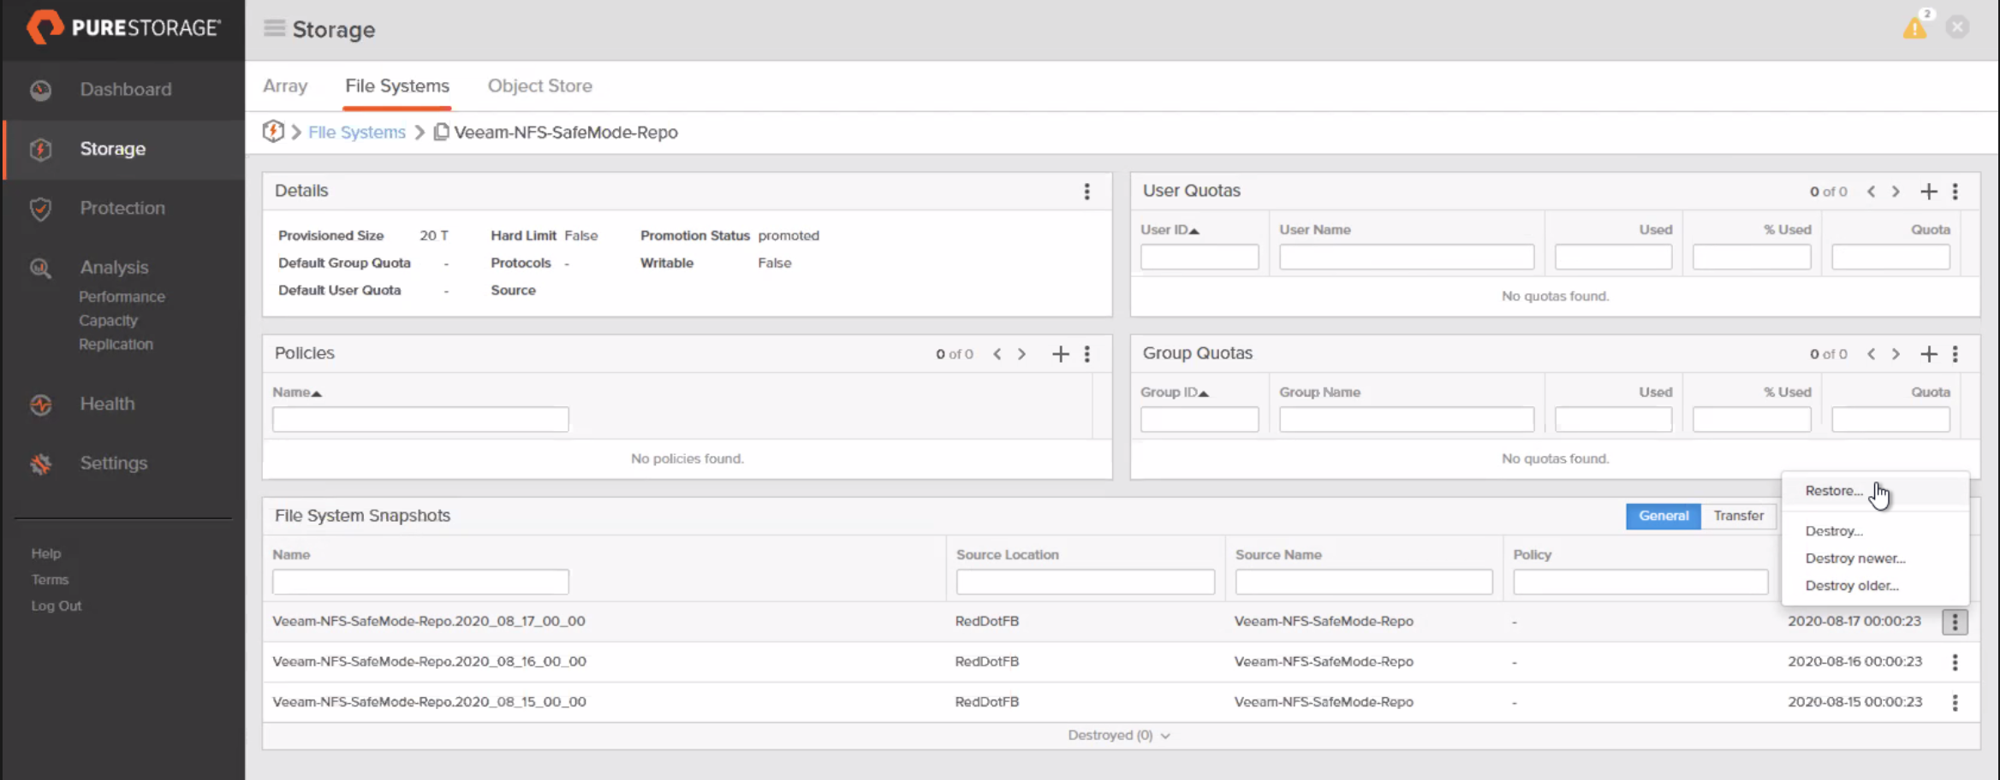Focus the Group Name filter field
This screenshot has height=780, width=2000.
(1407, 420)
